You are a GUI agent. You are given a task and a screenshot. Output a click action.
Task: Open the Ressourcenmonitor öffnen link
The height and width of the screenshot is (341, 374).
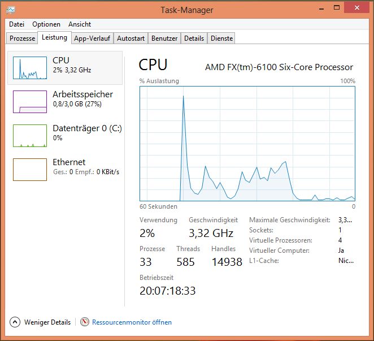pos(132,322)
